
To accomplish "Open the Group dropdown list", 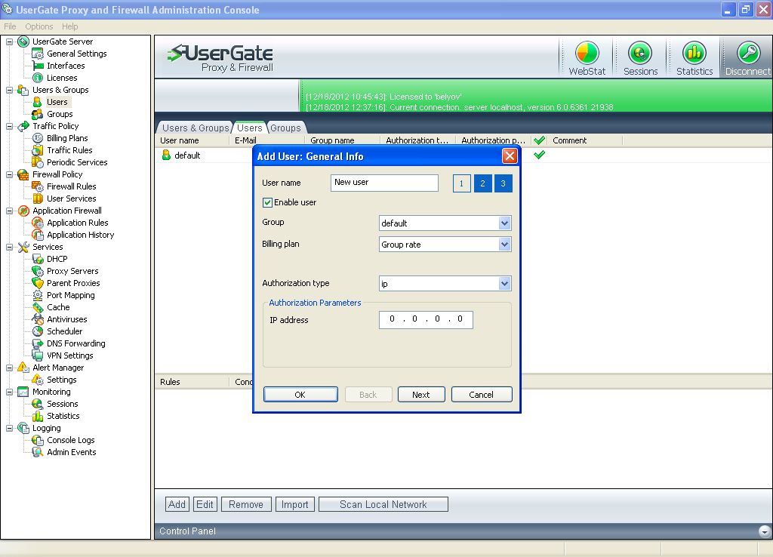I will 504,223.
